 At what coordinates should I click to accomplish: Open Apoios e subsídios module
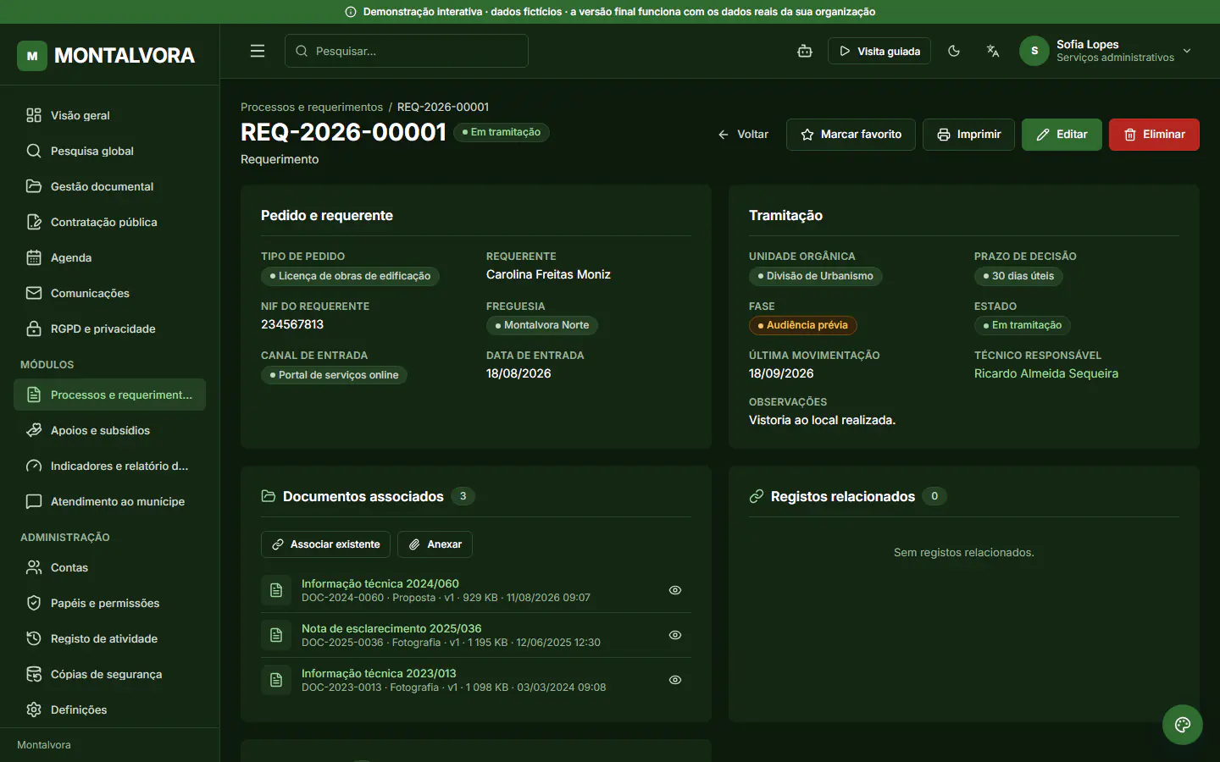click(109, 430)
